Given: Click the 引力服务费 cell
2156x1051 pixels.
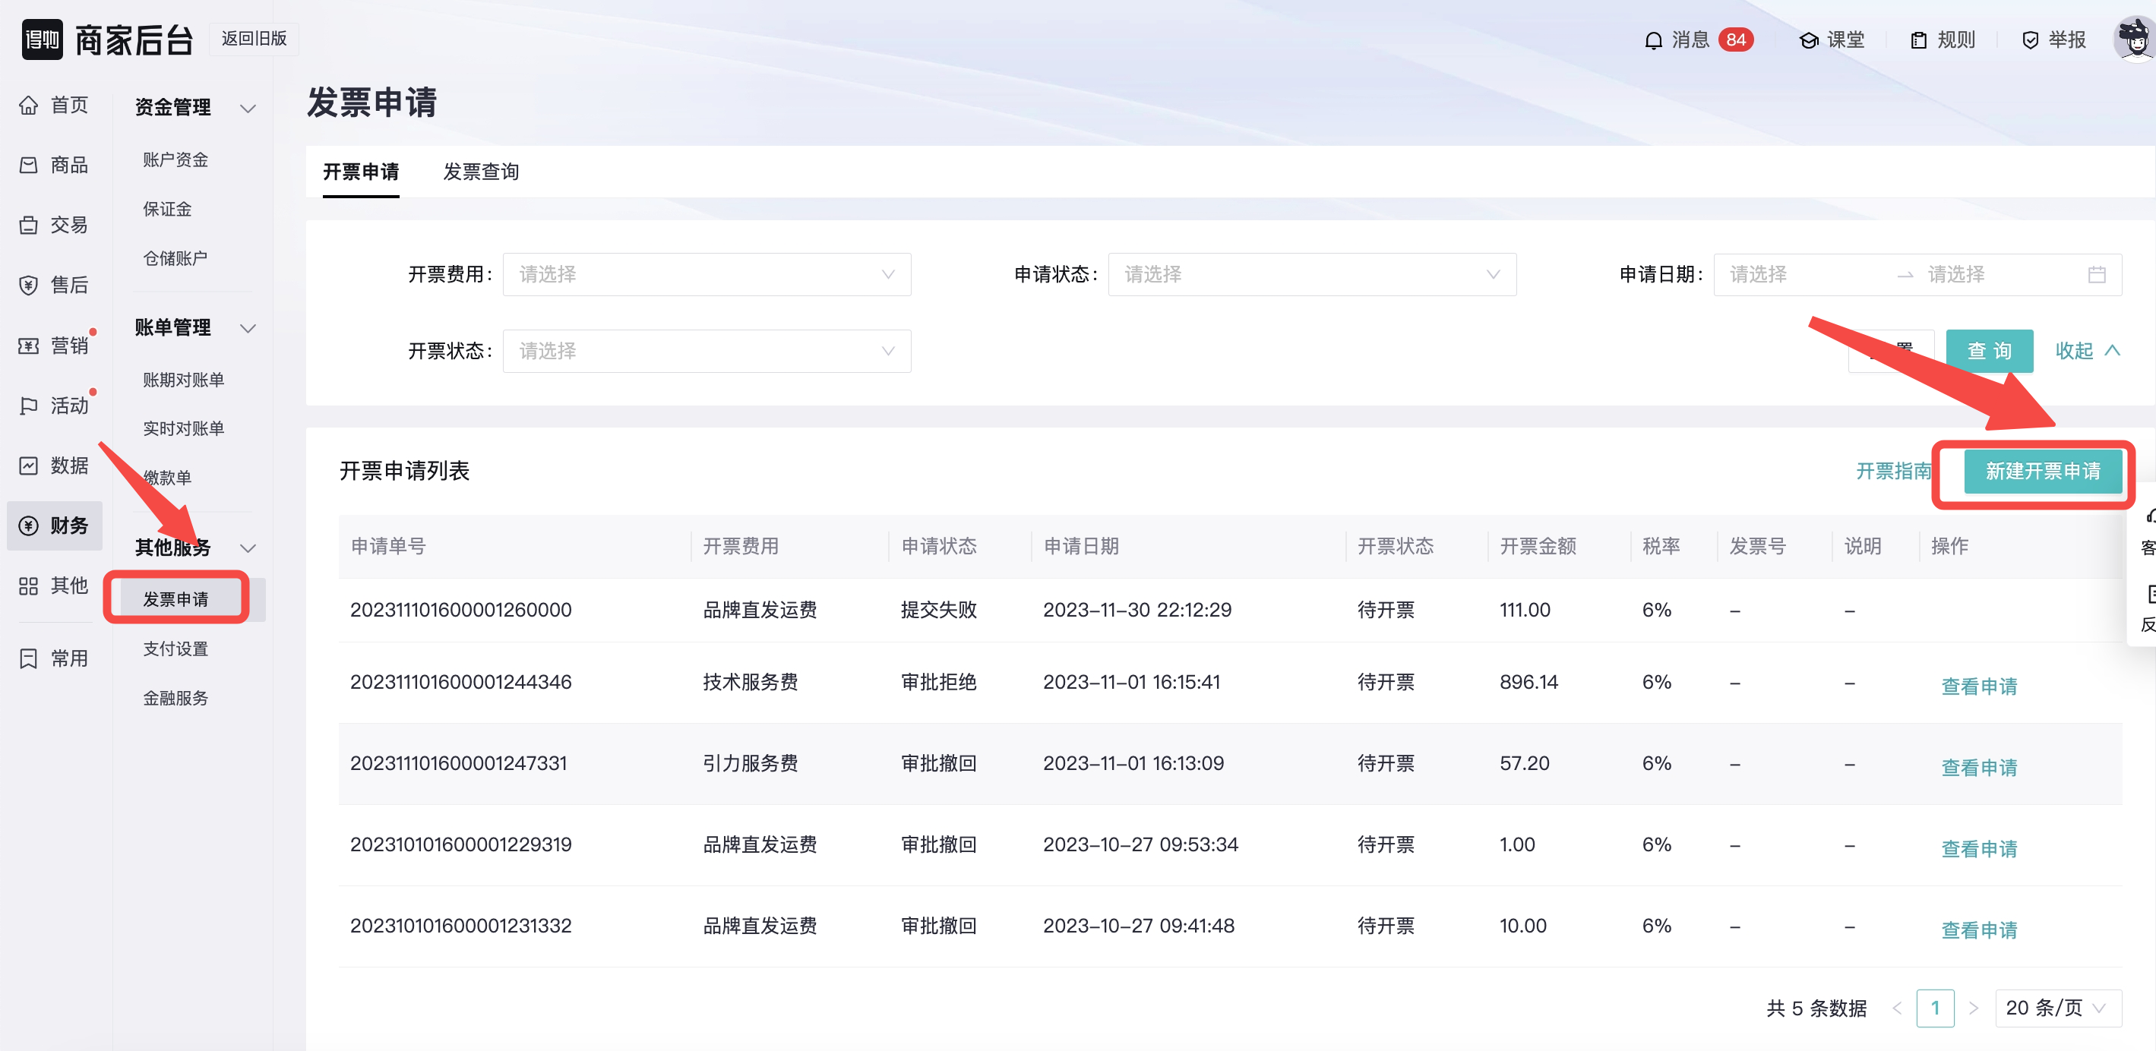Looking at the screenshot, I should click(x=750, y=764).
